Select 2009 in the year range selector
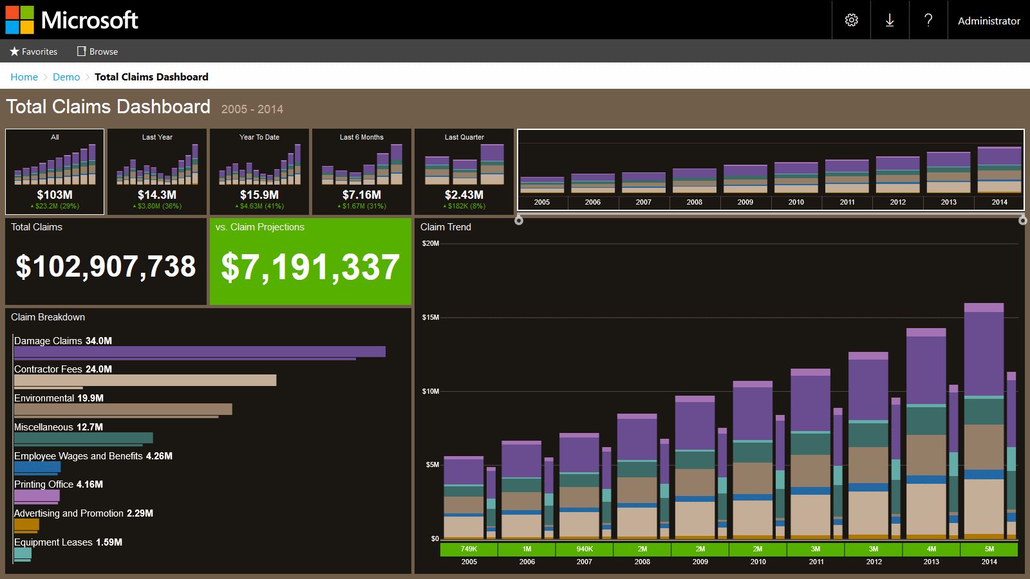This screenshot has height=579, width=1030. [745, 202]
